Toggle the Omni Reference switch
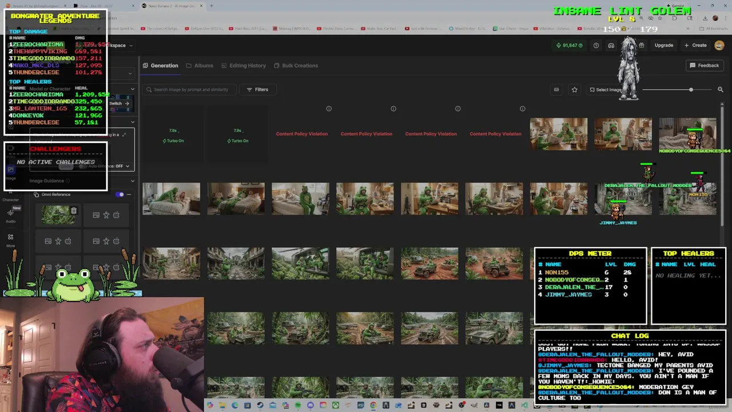This screenshot has width=732, height=412. pos(120,195)
